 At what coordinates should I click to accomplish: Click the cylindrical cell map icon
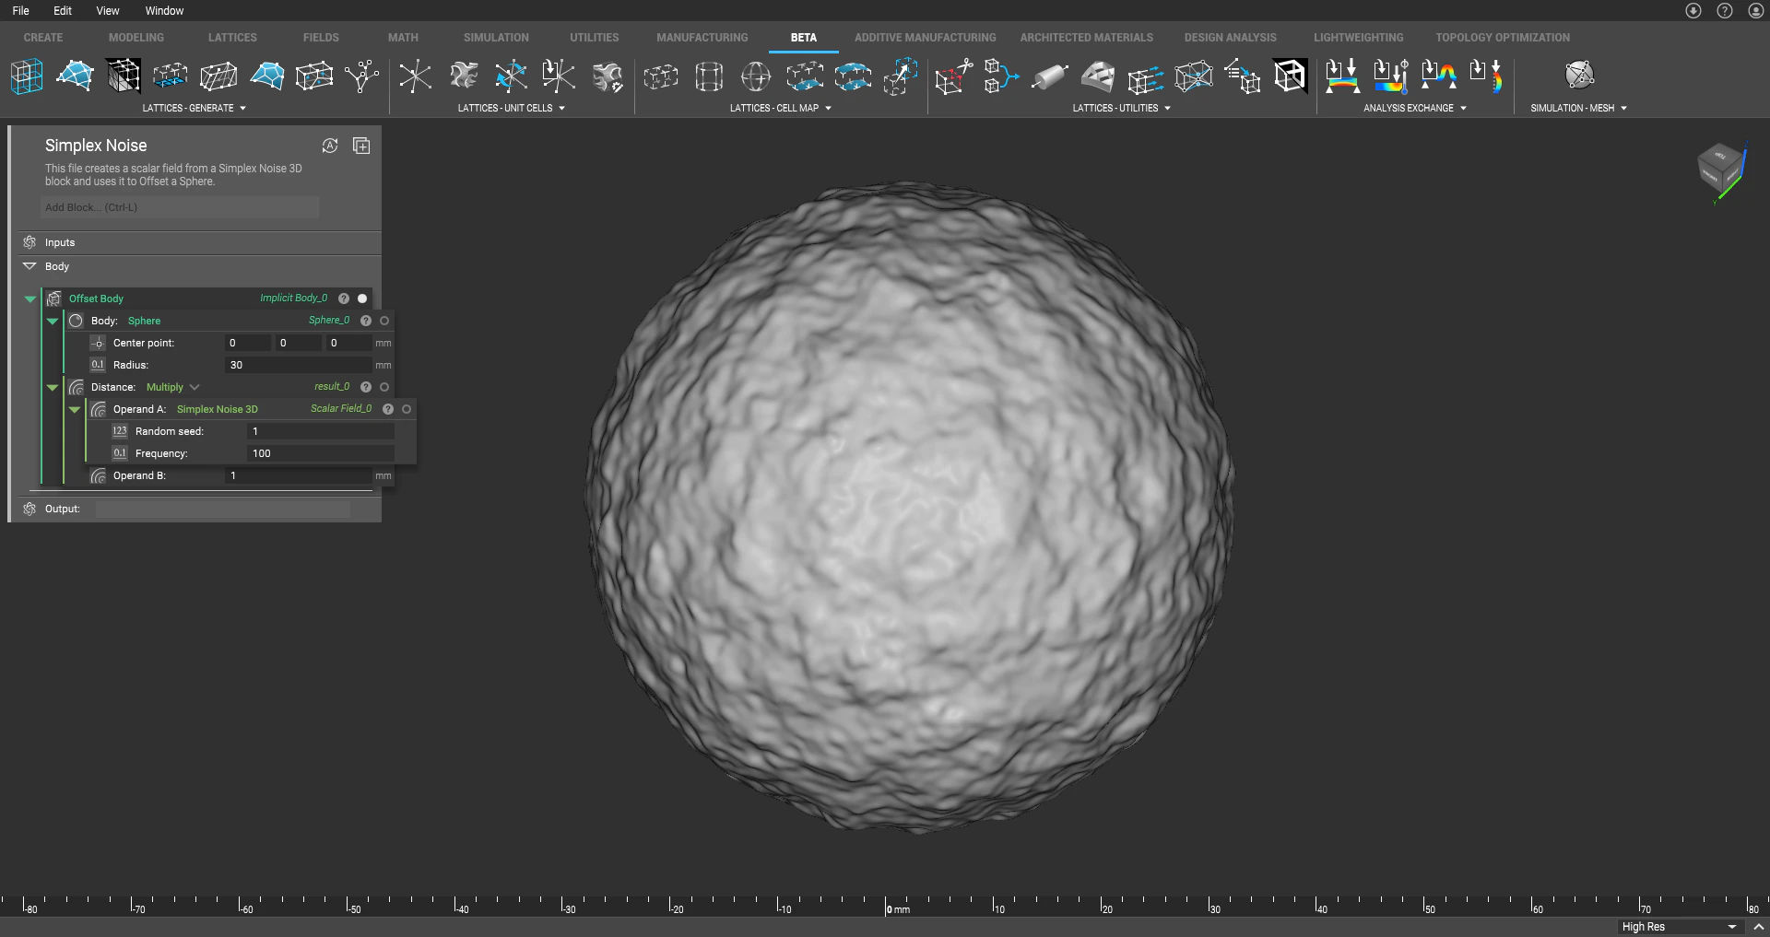[708, 76]
